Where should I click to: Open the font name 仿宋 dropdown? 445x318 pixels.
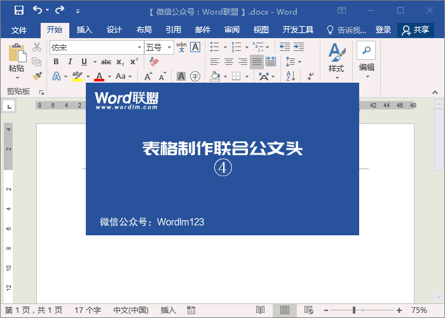pos(139,48)
